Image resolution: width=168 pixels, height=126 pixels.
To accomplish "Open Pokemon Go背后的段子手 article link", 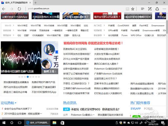I will (x=108, y=69).
